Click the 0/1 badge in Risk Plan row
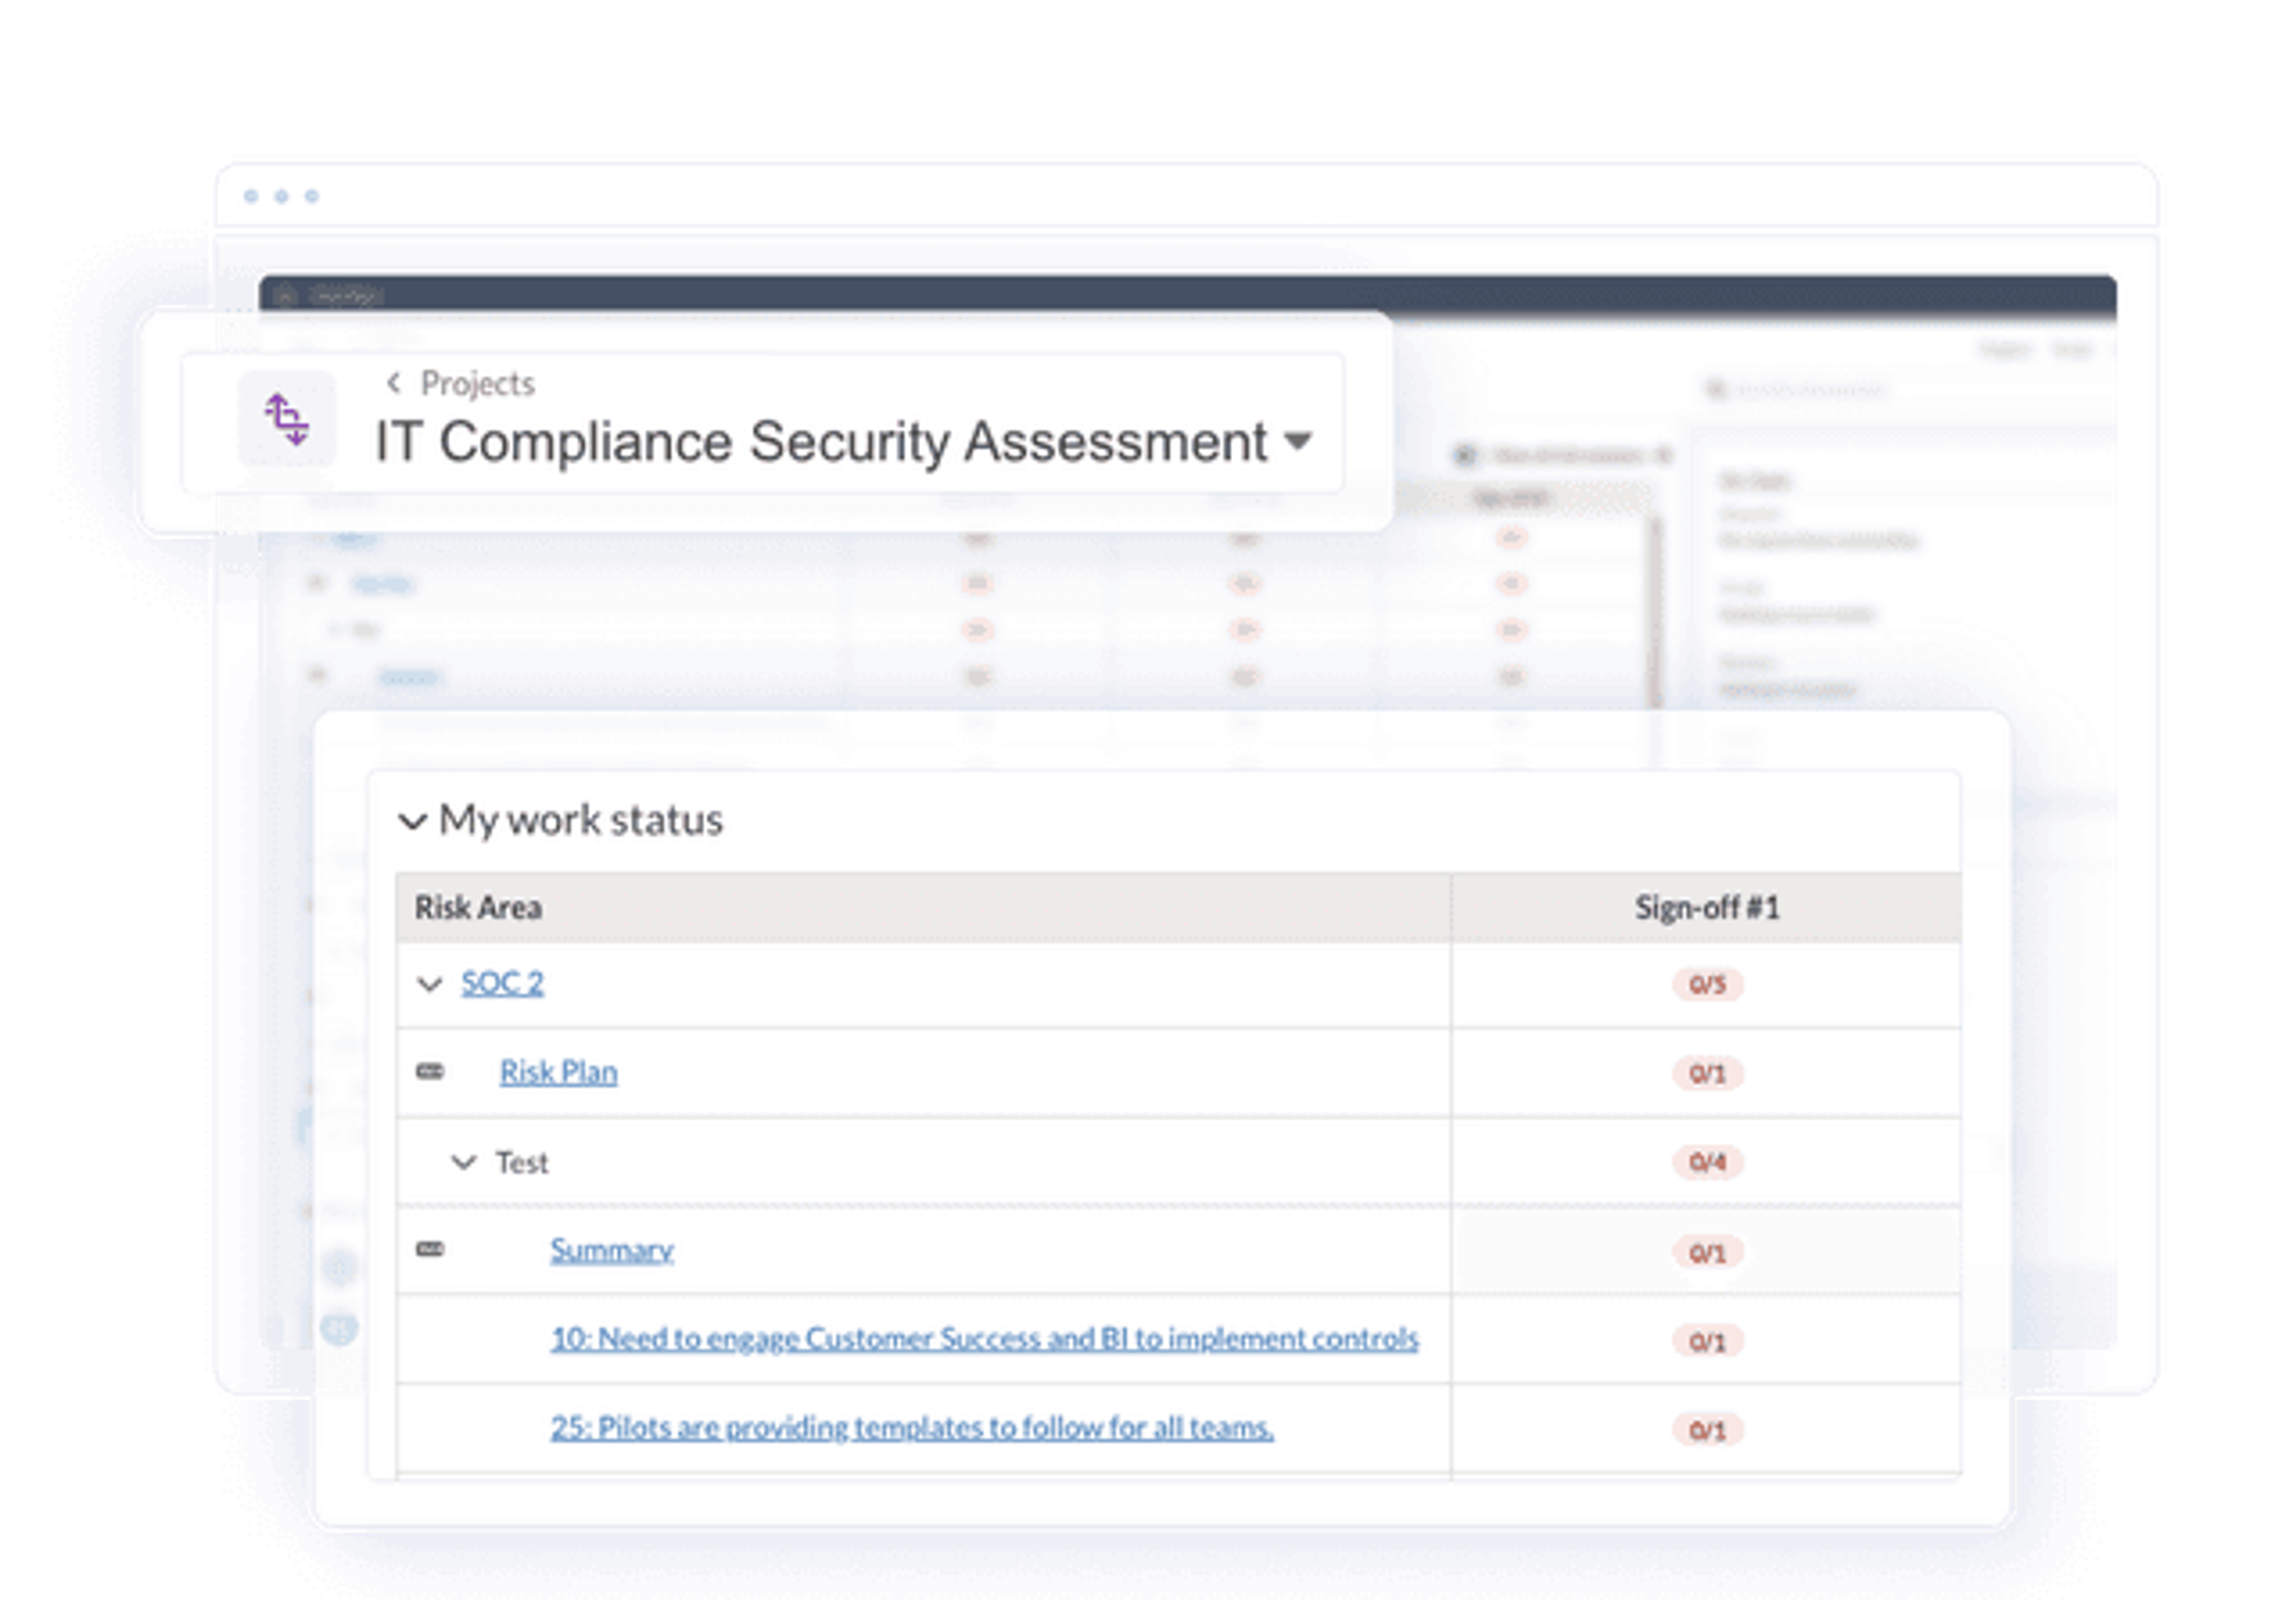2296x1600 pixels. 1707,1074
